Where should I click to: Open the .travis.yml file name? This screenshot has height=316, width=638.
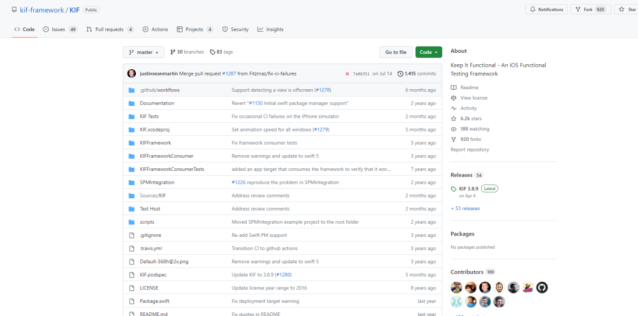[x=151, y=248]
